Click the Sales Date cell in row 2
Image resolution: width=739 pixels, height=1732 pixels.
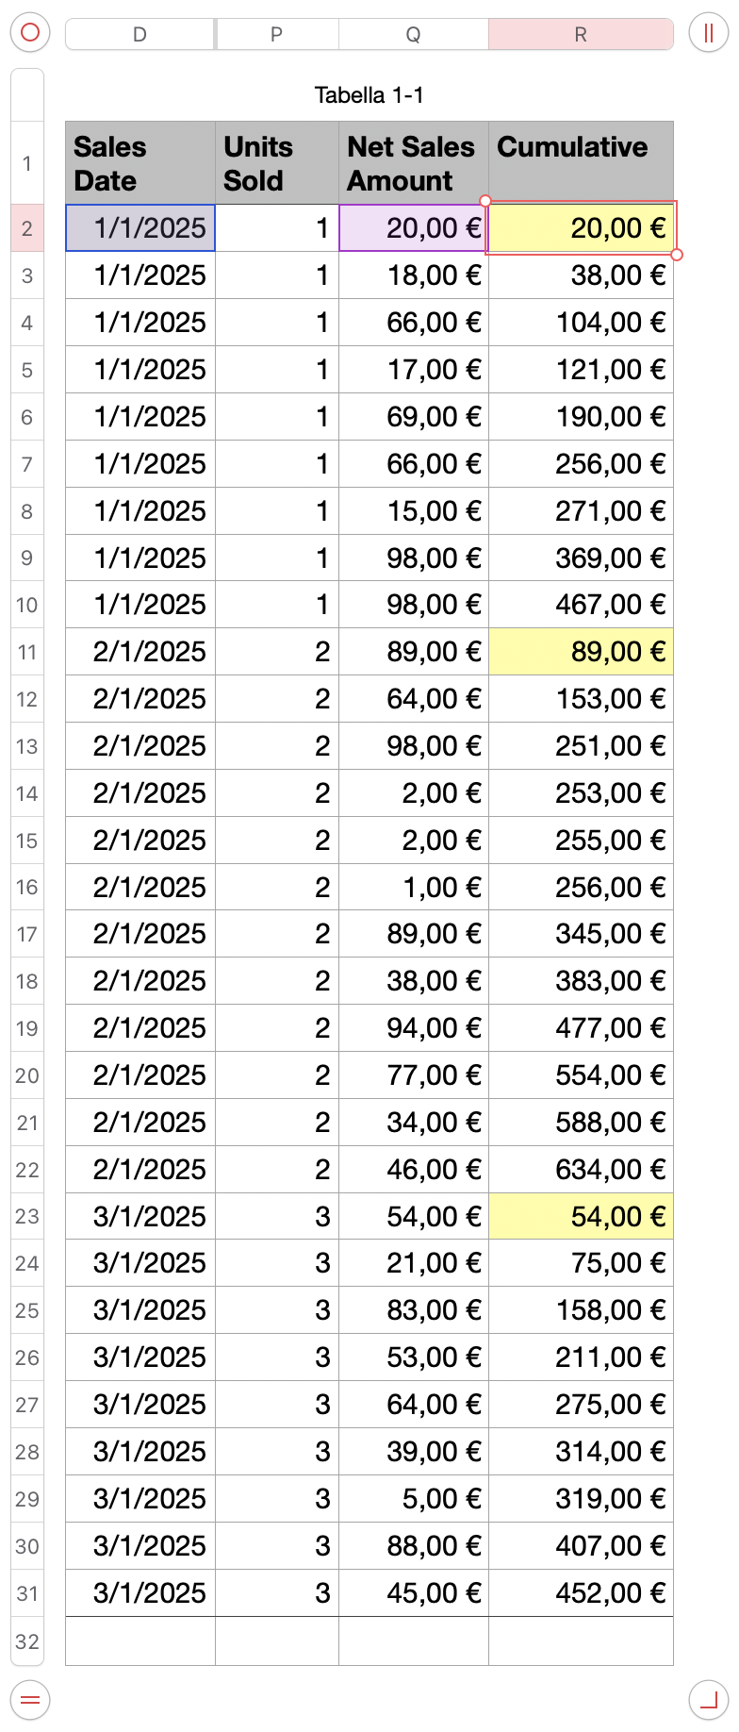140,228
